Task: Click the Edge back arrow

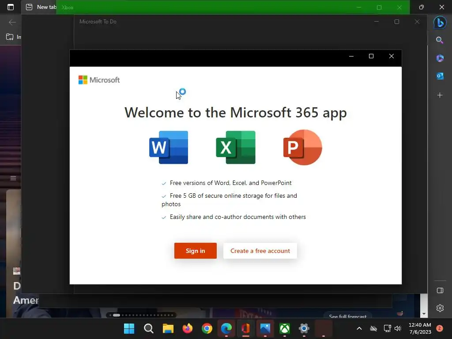Action: (x=12, y=22)
